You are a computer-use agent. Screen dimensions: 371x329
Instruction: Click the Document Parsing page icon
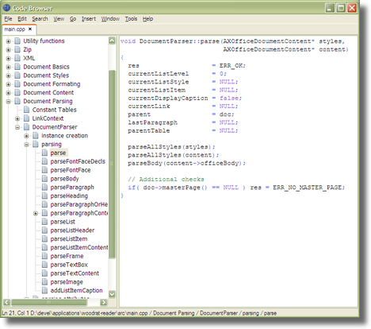coord(17,101)
